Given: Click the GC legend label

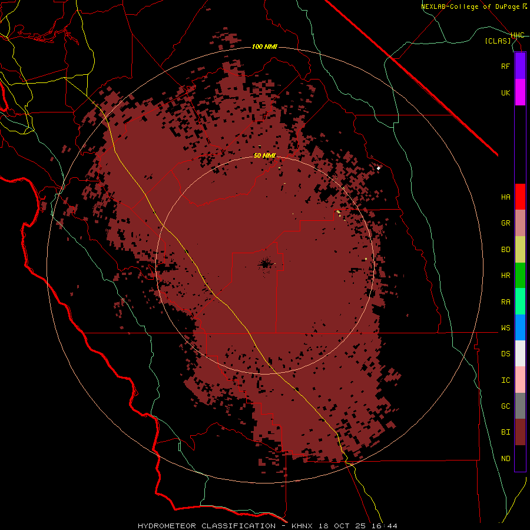Looking at the screenshot, I should tap(505, 406).
